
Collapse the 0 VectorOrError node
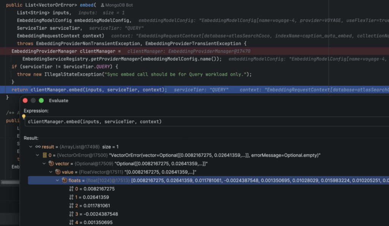(38, 155)
